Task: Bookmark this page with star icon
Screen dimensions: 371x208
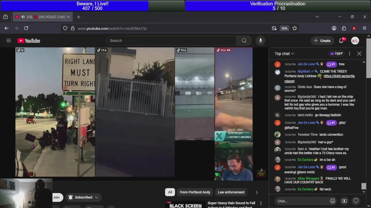Action: point(295,28)
